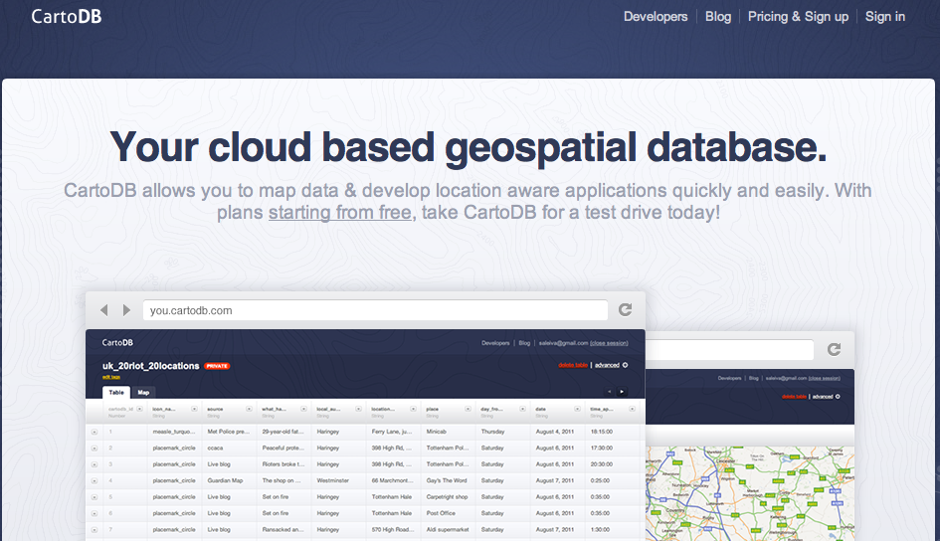Open the row menu for row 1

[94, 432]
